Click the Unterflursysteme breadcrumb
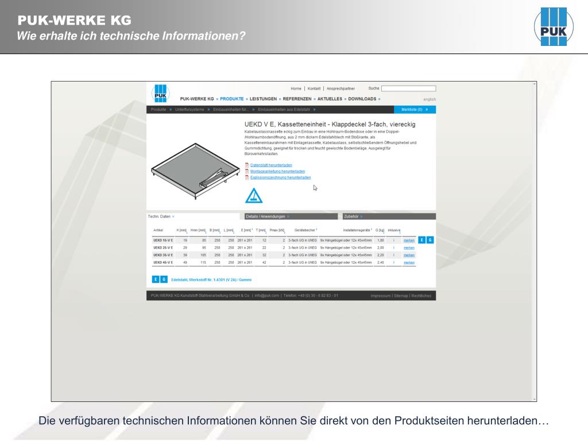 coord(189,110)
